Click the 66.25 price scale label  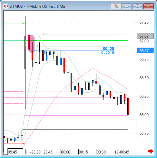[144, 96]
